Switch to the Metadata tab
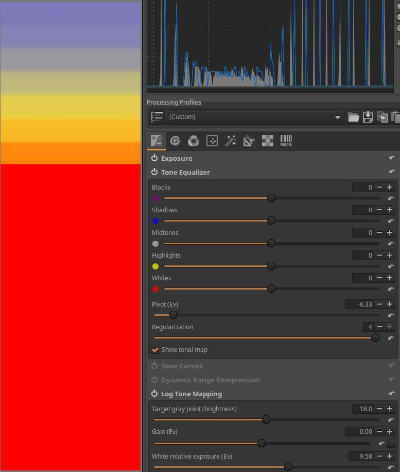The image size is (400, 472). pos(286,141)
